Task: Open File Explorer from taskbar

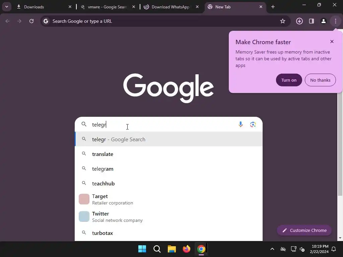Action: (172, 249)
